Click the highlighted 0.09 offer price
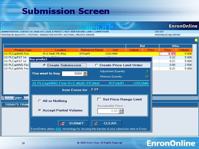The width and height of the screenshot is (199, 149). (167, 54)
